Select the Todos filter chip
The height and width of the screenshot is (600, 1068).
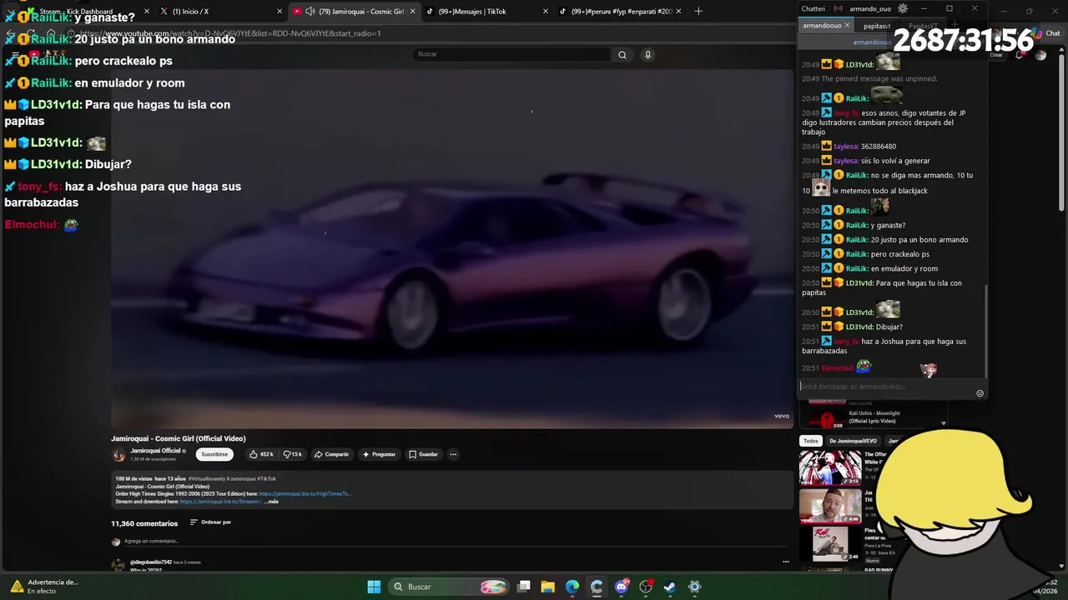tap(811, 441)
